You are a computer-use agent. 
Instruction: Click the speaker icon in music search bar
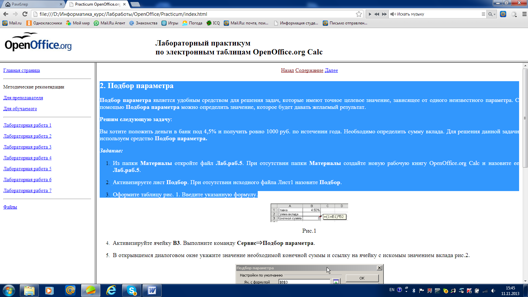pyautogui.click(x=393, y=14)
